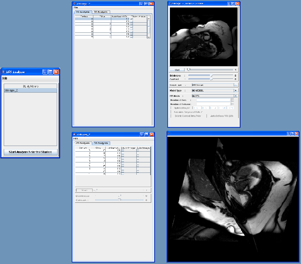This screenshot has height=264, width=301.
Task: Open the Image Type dropdown showing MRI Images
Action: 235,85
